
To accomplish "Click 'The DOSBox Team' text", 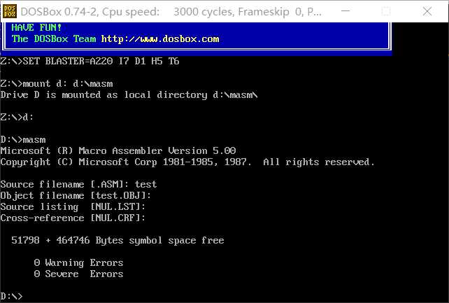I will (54, 39).
